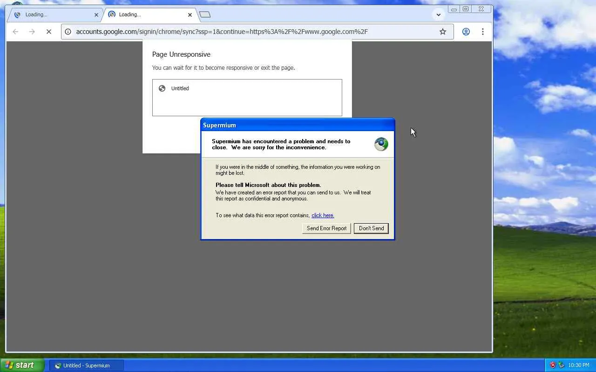Open the three-dot Supermium menu
The width and height of the screenshot is (596, 372).
coord(482,32)
